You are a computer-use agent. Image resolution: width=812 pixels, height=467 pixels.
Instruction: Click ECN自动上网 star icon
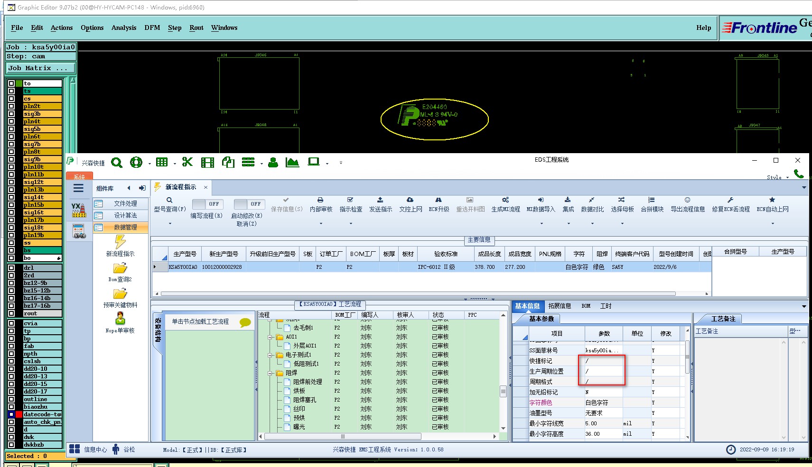(x=772, y=200)
